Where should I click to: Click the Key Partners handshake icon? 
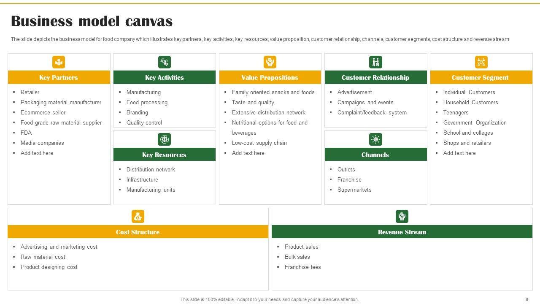pos(59,62)
